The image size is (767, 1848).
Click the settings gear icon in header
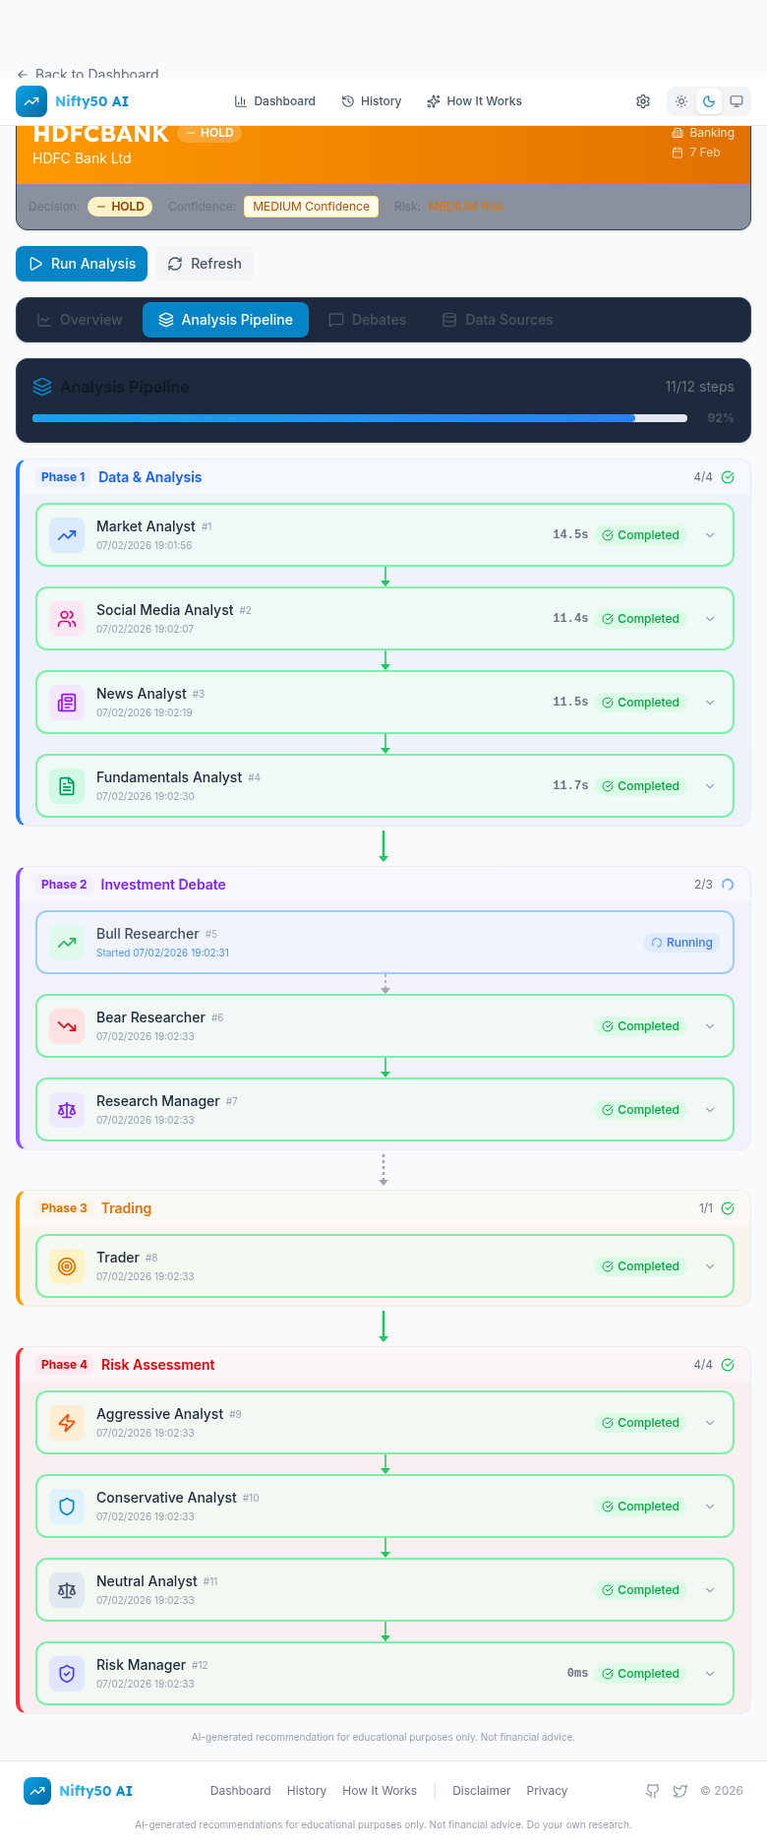(643, 101)
